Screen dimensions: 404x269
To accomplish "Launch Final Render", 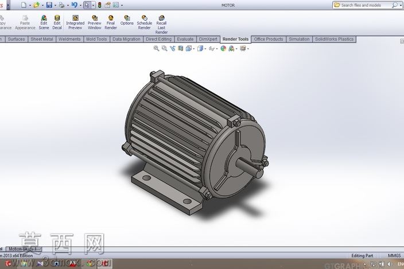I will (111, 22).
